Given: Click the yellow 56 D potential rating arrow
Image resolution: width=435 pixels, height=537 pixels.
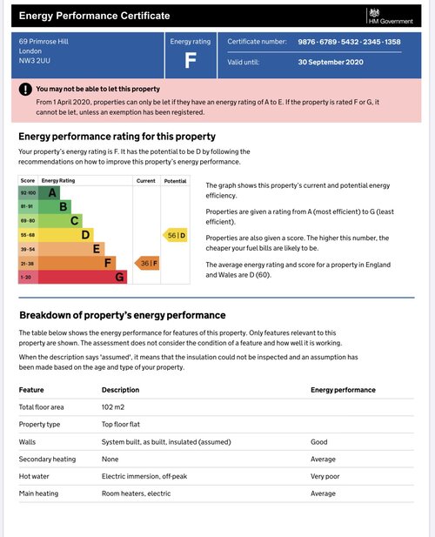Looking at the screenshot, I should click(x=175, y=235).
